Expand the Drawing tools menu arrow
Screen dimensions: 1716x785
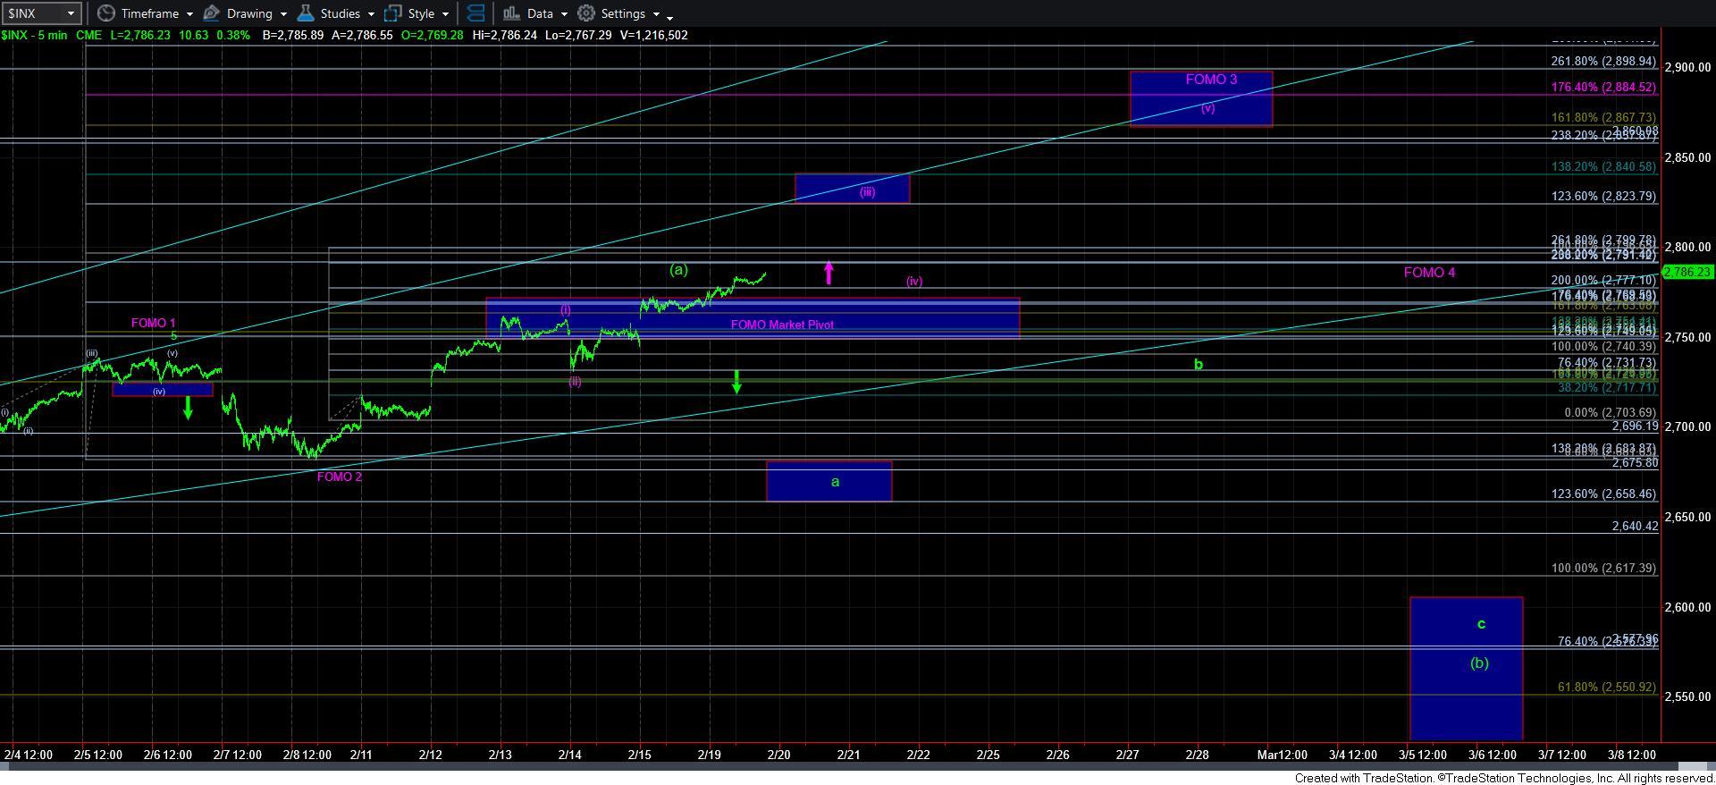283,14
